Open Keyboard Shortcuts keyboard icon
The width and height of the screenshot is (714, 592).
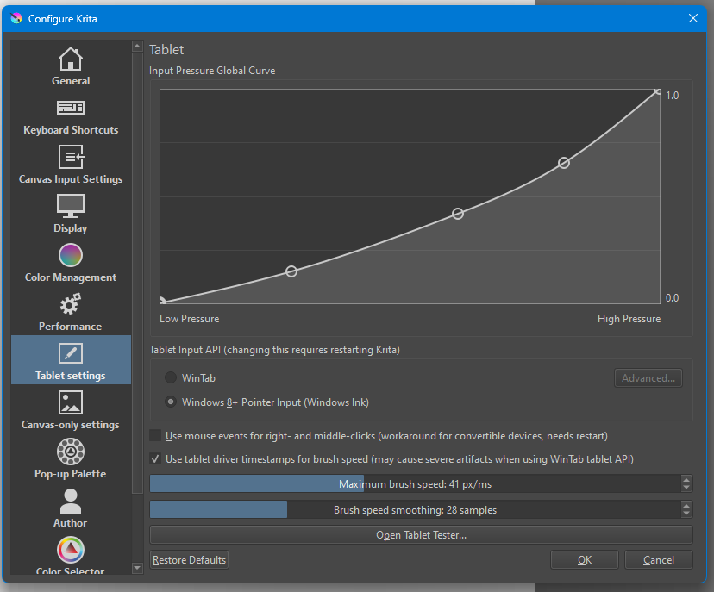71,108
